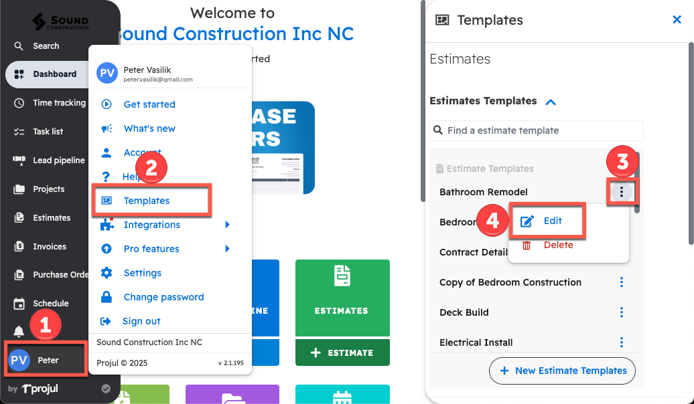Click the Settings gear icon in menu
Viewport: 694px width, 404px height.
coord(106,273)
